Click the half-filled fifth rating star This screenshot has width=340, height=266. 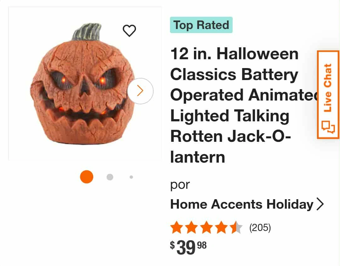click(x=236, y=228)
